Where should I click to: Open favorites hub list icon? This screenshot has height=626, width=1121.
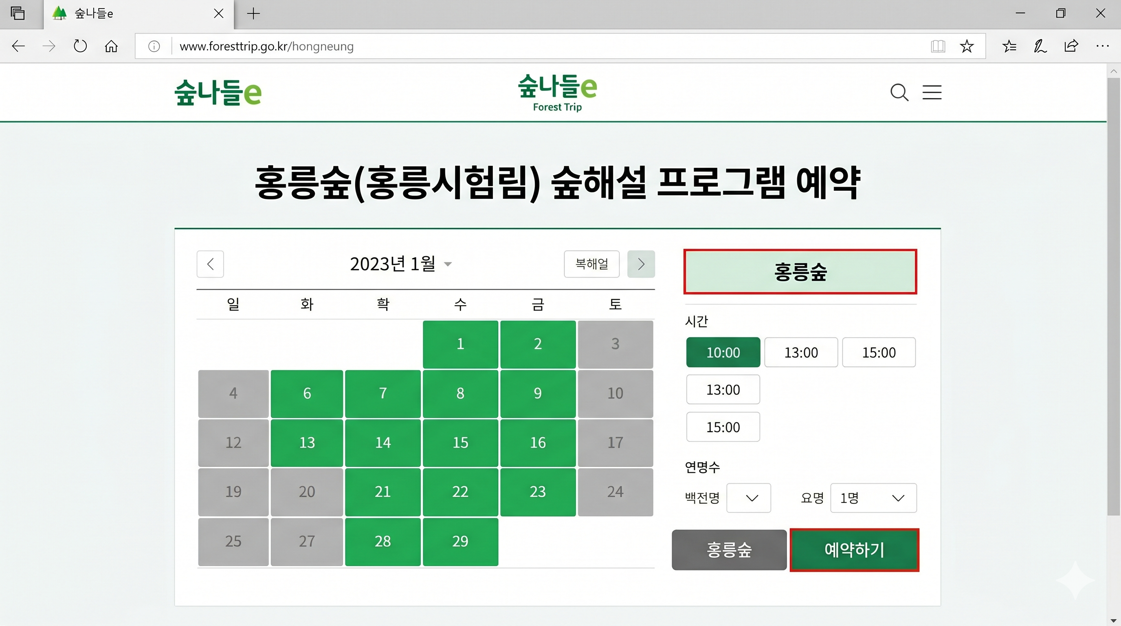(1009, 46)
